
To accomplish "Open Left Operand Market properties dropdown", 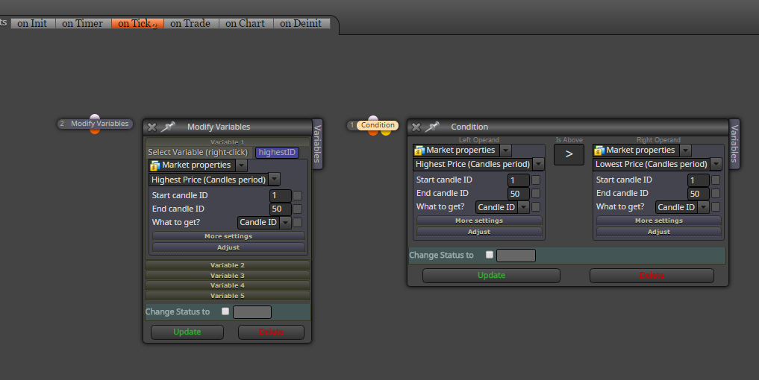I will 505,151.
